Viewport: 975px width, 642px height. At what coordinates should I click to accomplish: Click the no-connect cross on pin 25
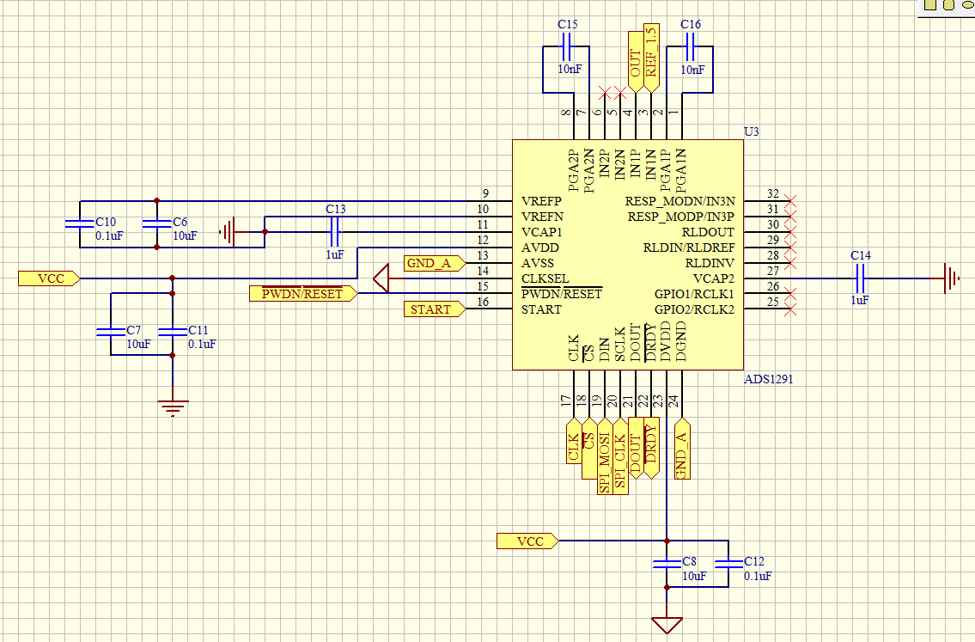pyautogui.click(x=789, y=309)
